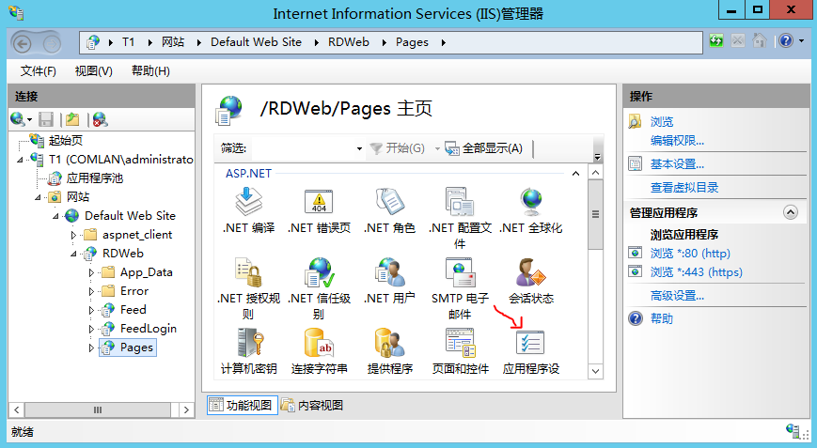
Task: Click the home icon in address bar
Action: pyautogui.click(x=760, y=40)
